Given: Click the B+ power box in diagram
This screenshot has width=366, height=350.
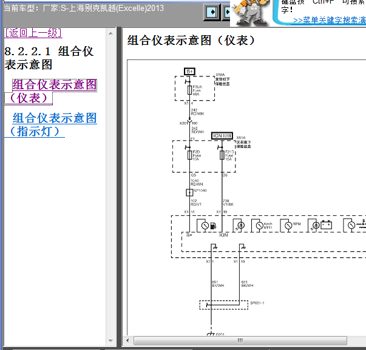Looking at the screenshot, I should pos(189,72).
